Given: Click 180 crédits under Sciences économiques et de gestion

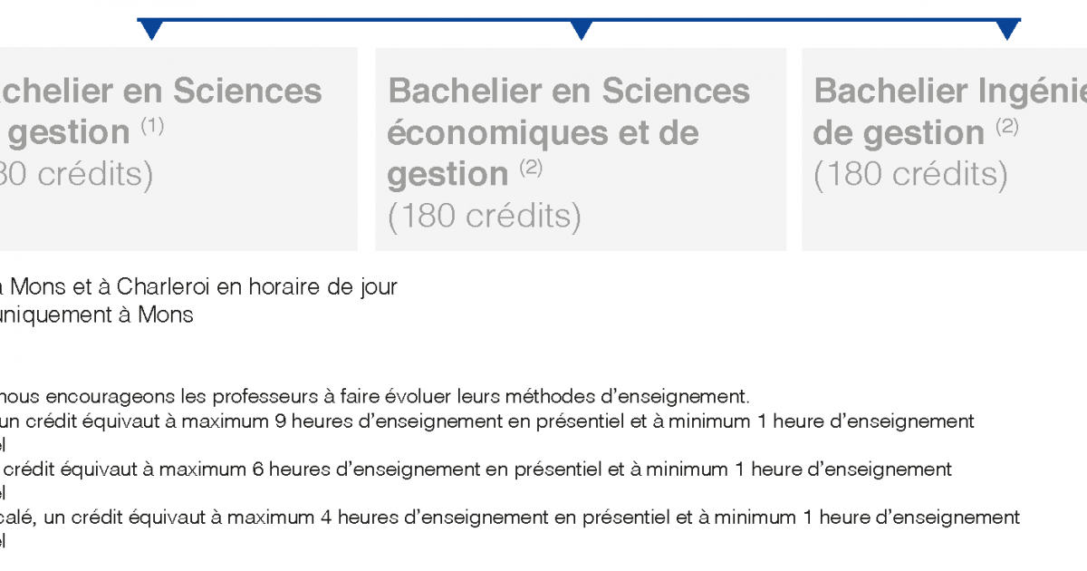Looking at the screenshot, I should [485, 216].
